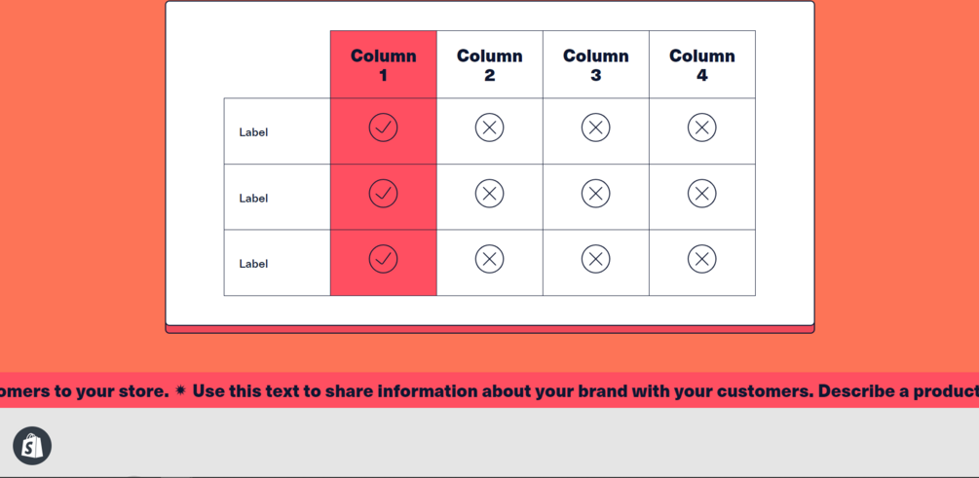
Task: Select the Column 1 header
Action: (x=383, y=65)
